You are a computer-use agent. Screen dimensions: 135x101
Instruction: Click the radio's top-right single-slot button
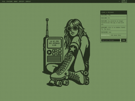tap(60, 51)
